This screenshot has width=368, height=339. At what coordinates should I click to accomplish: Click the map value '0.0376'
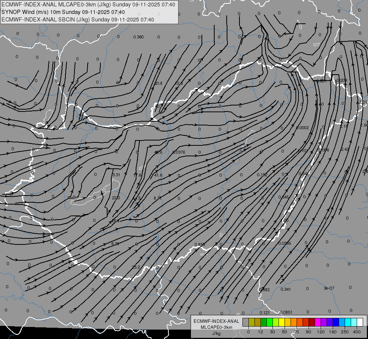(179, 152)
